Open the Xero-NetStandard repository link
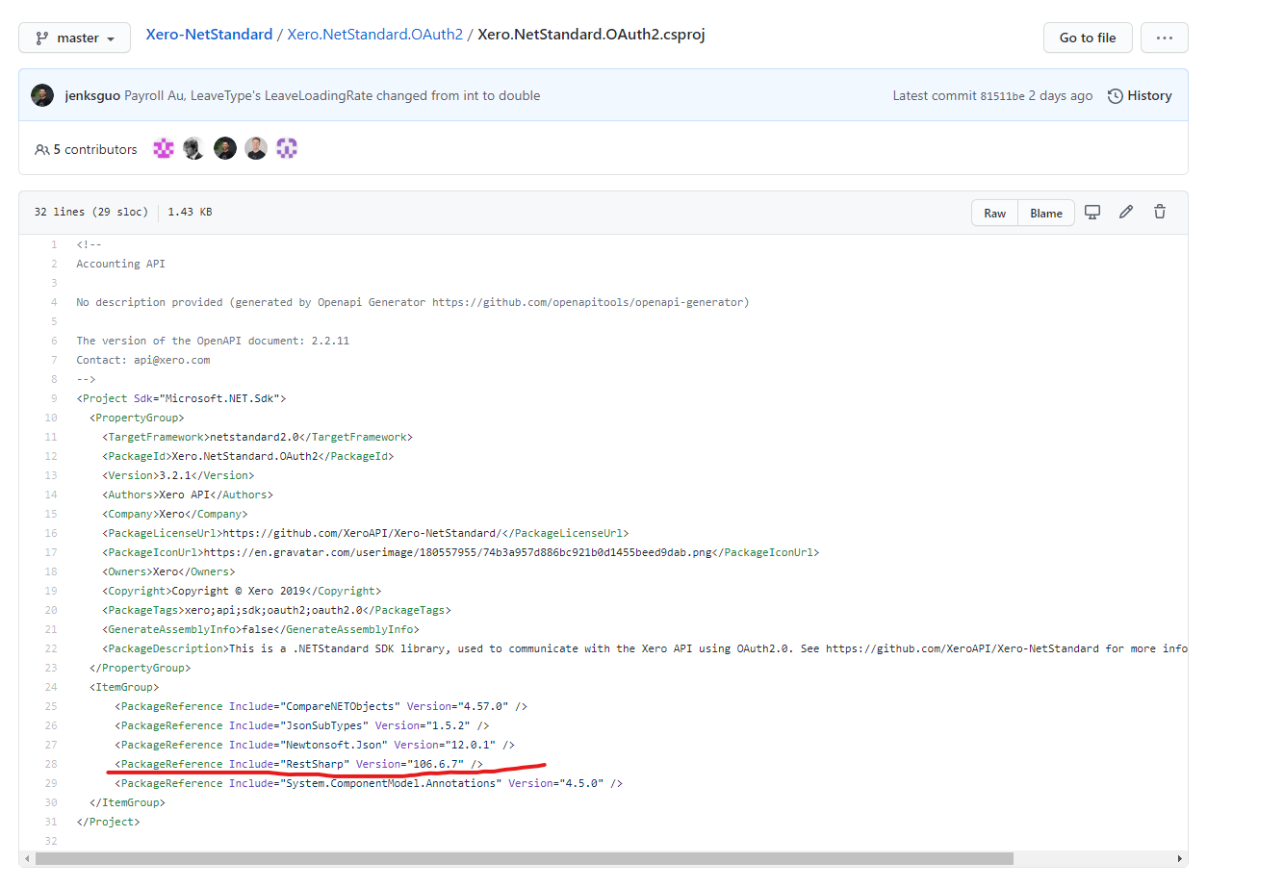The height and width of the screenshot is (888, 1284). (x=209, y=34)
